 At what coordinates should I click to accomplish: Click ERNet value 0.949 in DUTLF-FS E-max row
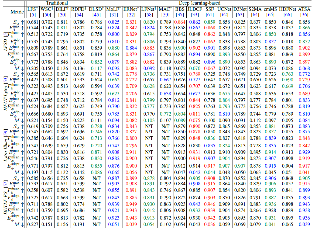pyautogui.click(x=131, y=204)
